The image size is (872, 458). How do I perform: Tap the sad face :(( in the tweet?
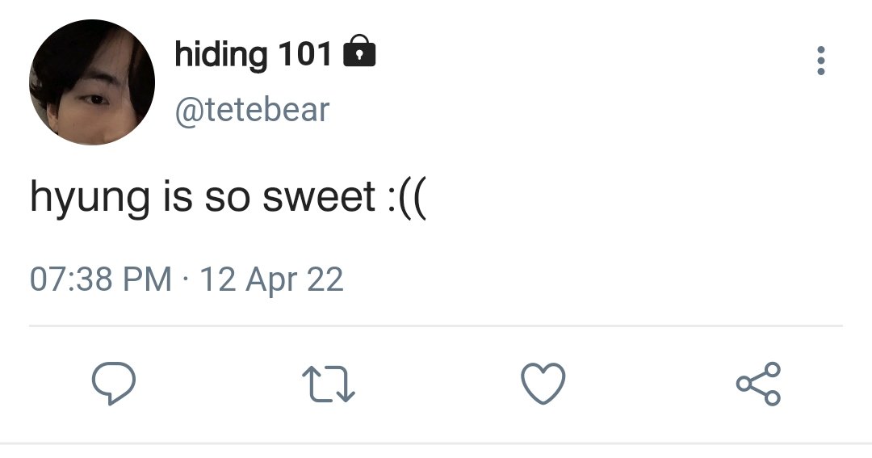[405, 198]
